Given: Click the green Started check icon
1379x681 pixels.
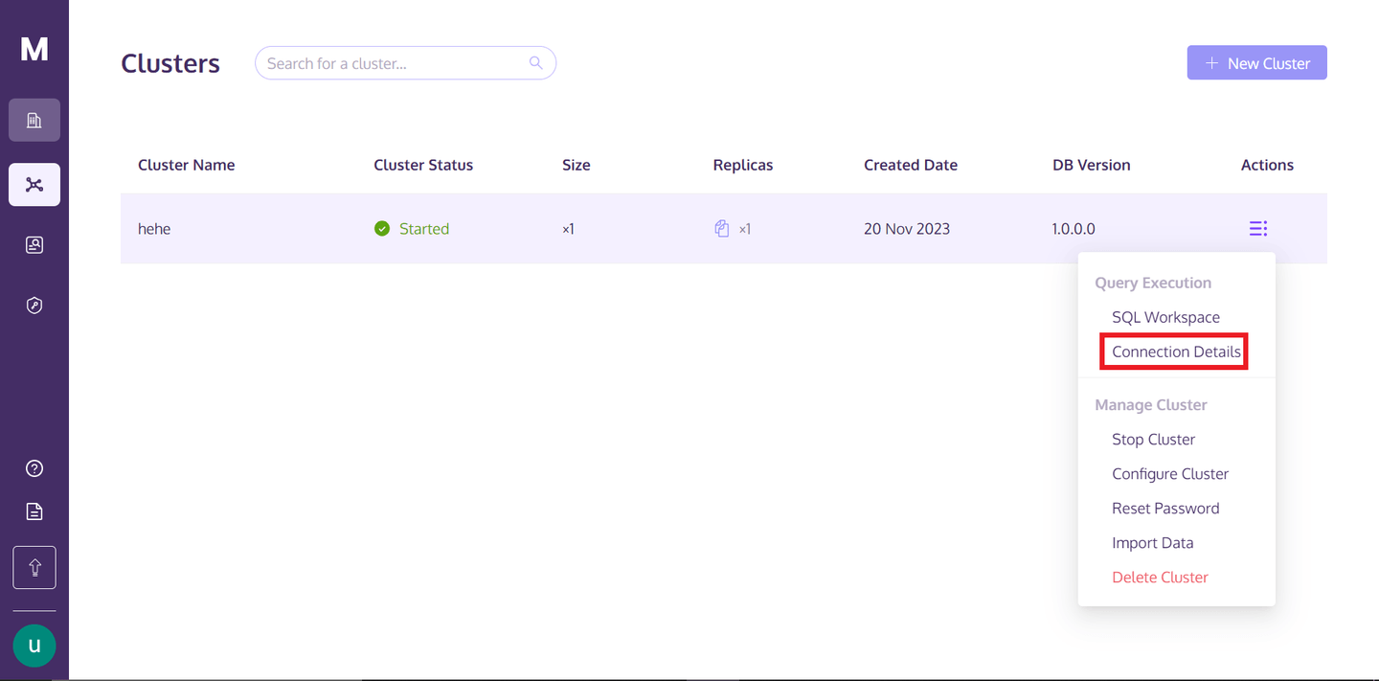Looking at the screenshot, I should pyautogui.click(x=382, y=228).
